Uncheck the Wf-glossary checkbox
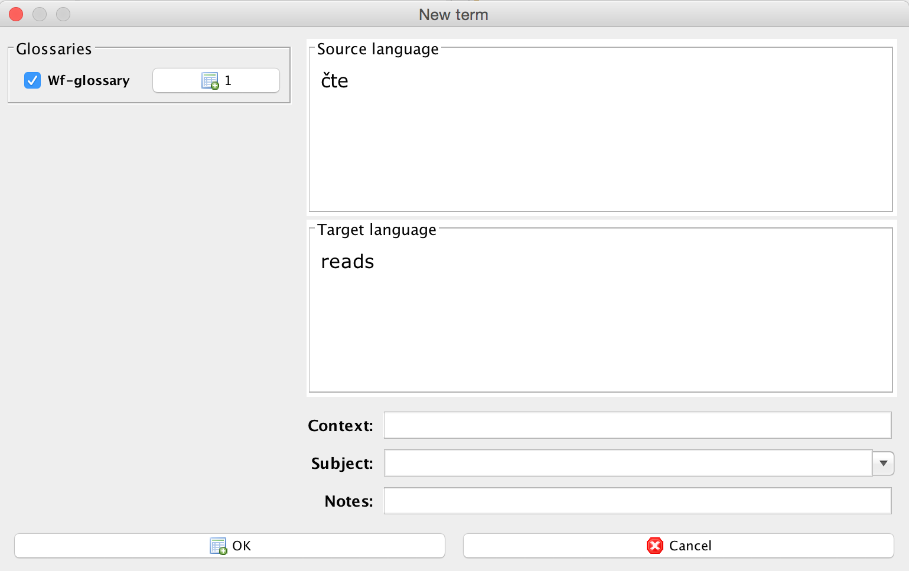 click(x=32, y=80)
